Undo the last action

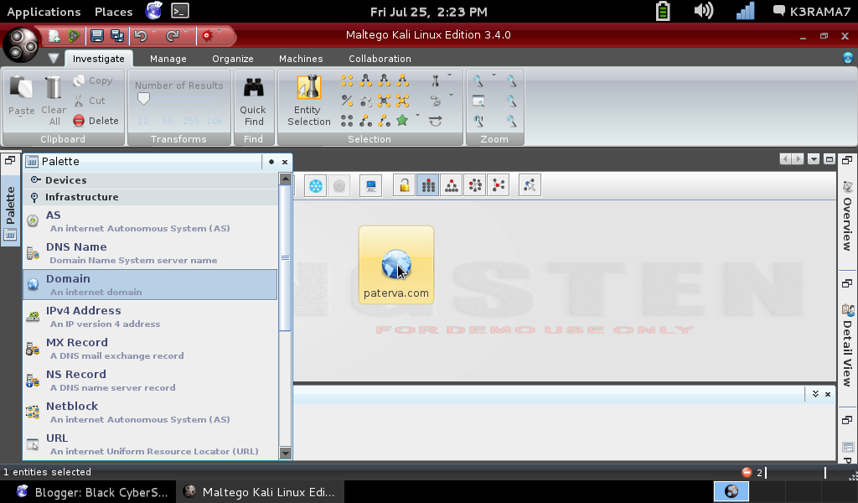point(141,36)
